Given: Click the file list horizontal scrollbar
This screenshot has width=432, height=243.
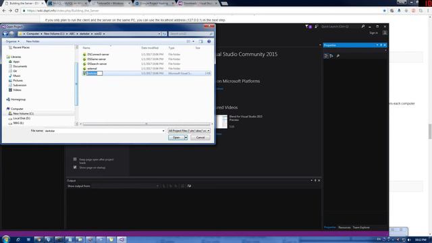Looking at the screenshot, I should tap(146, 124).
